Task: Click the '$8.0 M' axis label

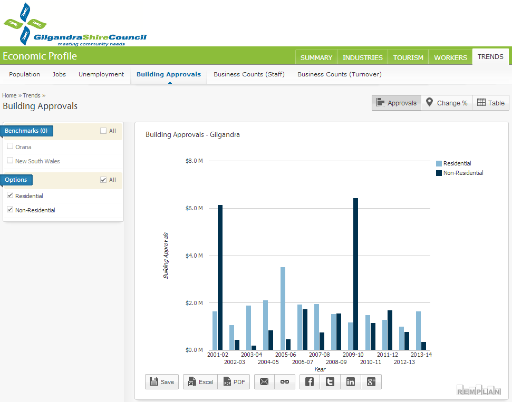Action: click(194, 161)
